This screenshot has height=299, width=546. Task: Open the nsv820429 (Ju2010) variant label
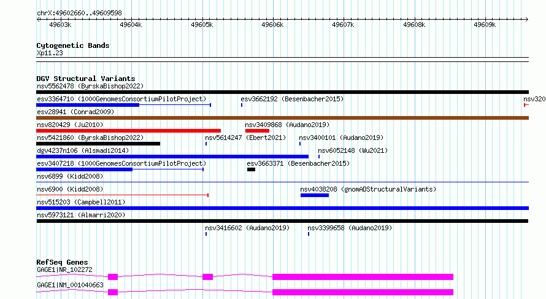[70, 125]
